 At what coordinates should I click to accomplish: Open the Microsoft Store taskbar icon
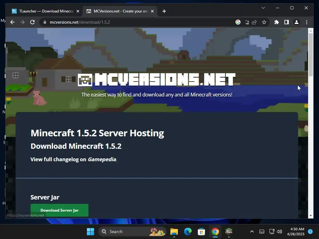(x=202, y=232)
